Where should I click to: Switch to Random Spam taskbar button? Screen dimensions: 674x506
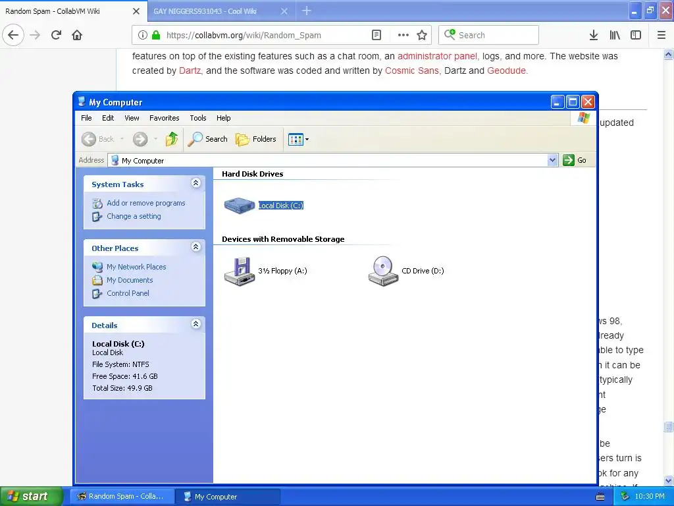[x=122, y=497]
